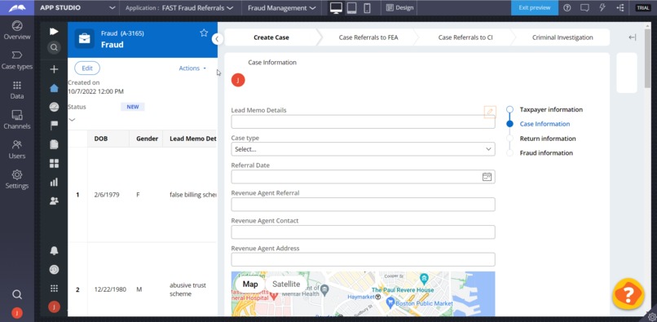Switch map to Satellite view
This screenshot has width=657, height=322.
tap(286, 285)
